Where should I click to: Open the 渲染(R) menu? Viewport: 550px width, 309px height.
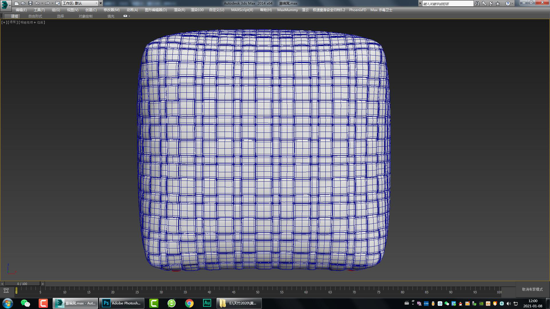click(x=179, y=10)
